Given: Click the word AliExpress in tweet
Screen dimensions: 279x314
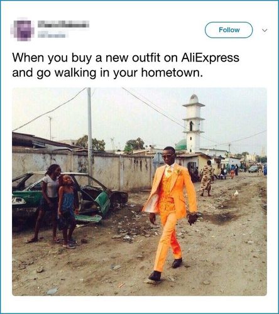Looking at the screenshot, I should [x=210, y=58].
